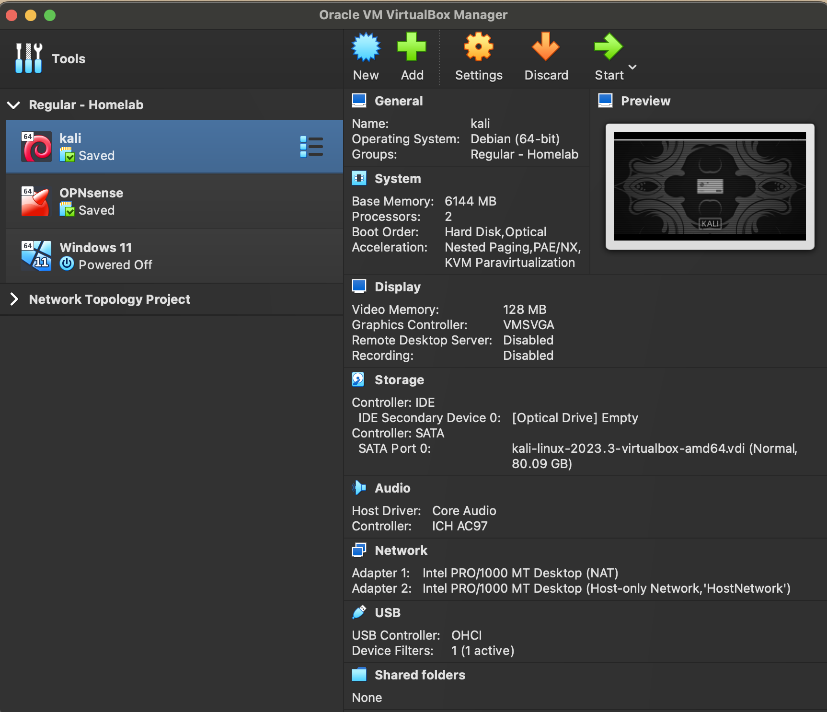Select the OPNsense VM icon
This screenshot has width=827, height=712.
tap(36, 201)
